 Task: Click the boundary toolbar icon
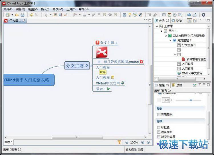point(55,15)
